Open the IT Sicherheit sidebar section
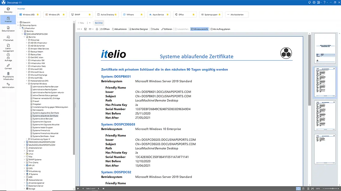Viewport: 341px width, 191px height. pyautogui.click(x=8, y=39)
